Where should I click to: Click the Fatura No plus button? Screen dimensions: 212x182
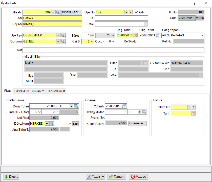click(194, 107)
